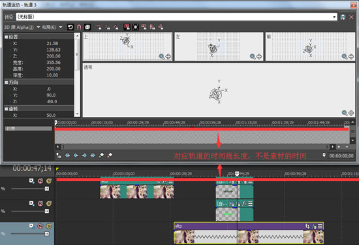Save the preset with the floppy disk icon

point(343,17)
